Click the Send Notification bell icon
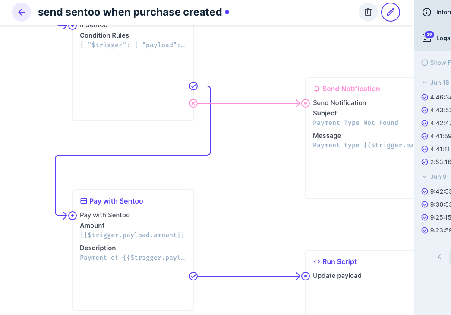 (317, 89)
